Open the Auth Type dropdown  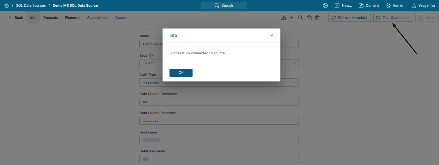294,82
